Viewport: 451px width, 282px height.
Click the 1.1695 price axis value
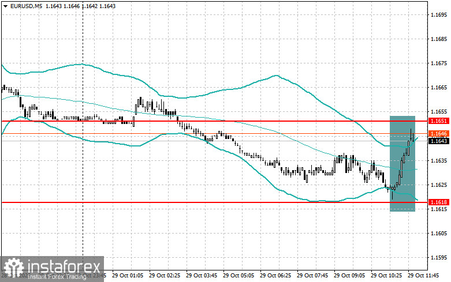pyautogui.click(x=439, y=14)
